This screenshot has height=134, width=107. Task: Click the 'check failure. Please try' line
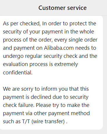point(46,105)
